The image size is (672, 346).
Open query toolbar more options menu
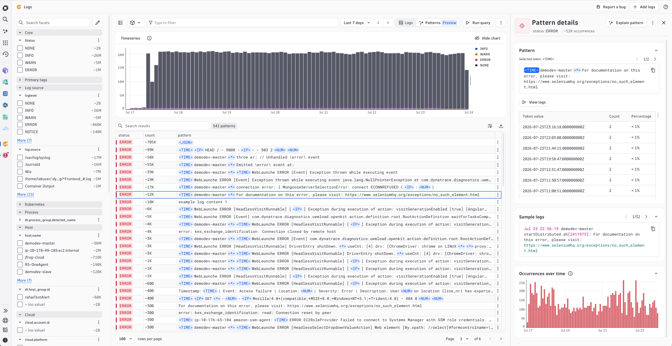501,23
